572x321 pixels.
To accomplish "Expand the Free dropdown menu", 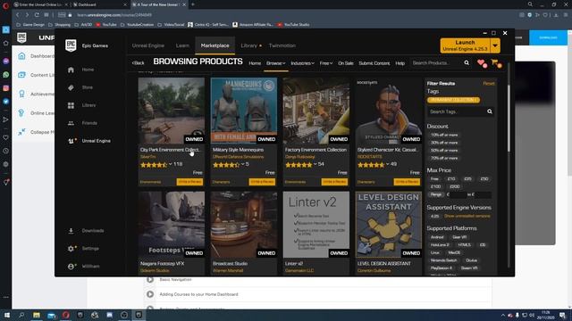I will [326, 63].
